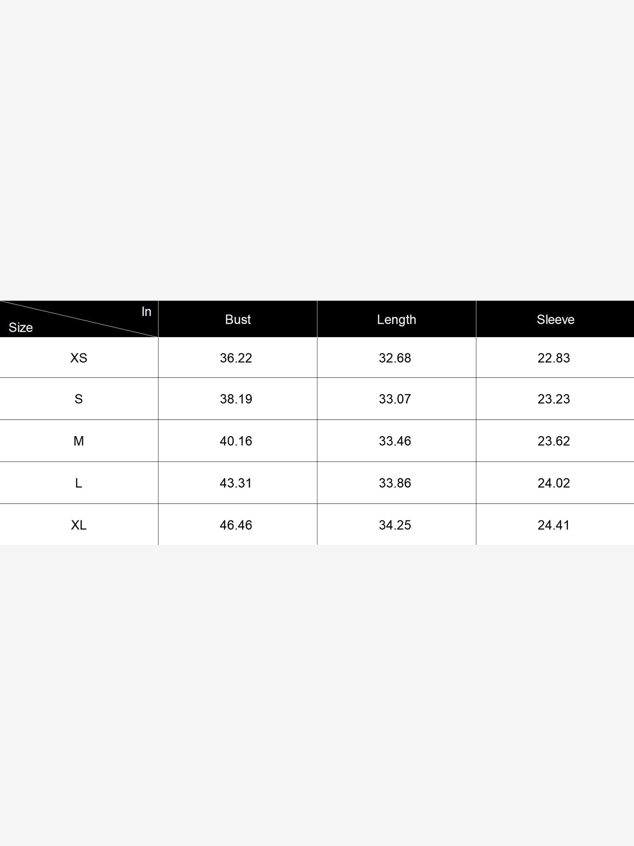Click S sleeve value 23.23

coord(554,399)
